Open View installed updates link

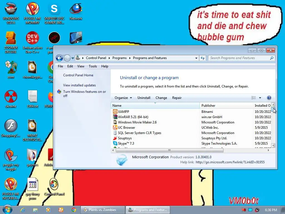pos(79,85)
